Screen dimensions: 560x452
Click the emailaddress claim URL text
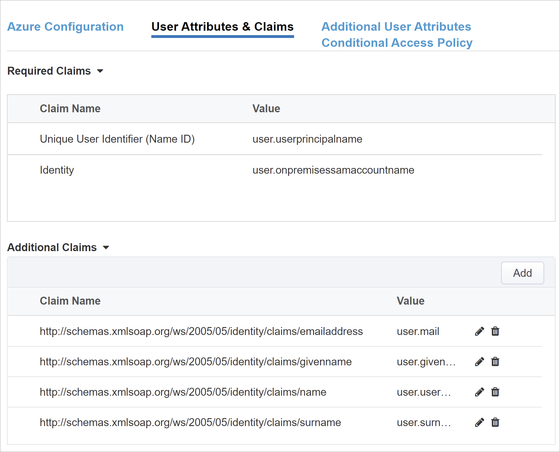click(201, 331)
